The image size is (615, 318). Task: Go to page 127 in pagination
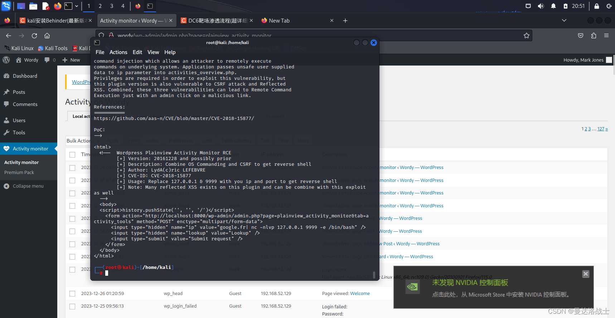click(x=601, y=129)
